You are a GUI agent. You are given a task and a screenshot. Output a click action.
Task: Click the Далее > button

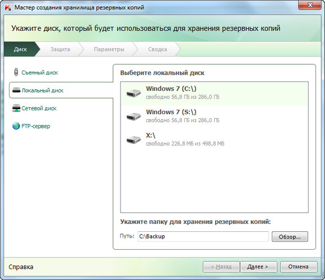258,267
